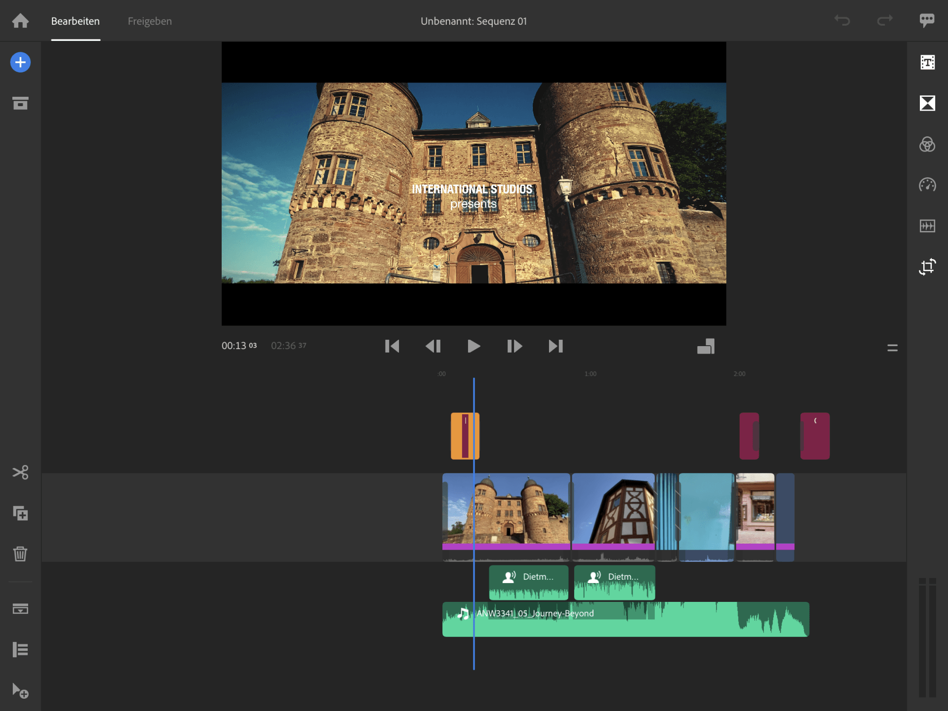Select the scissors split tool
948x711 pixels.
[x=20, y=473]
